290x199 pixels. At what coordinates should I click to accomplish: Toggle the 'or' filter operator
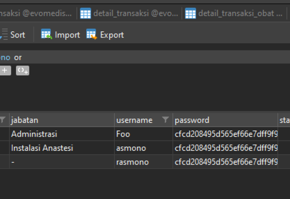18,57
